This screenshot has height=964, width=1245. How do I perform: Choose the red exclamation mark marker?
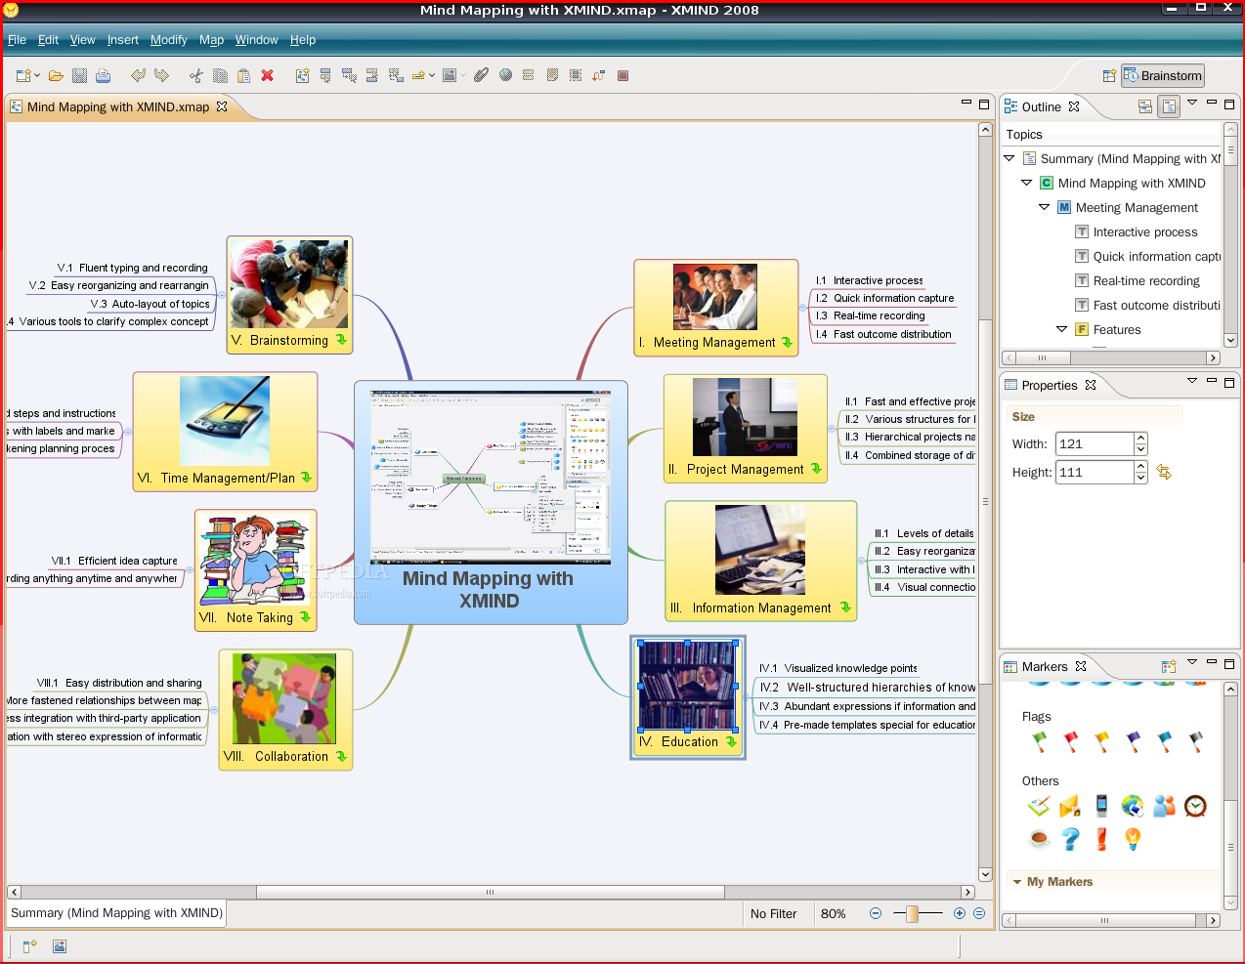(x=1101, y=838)
